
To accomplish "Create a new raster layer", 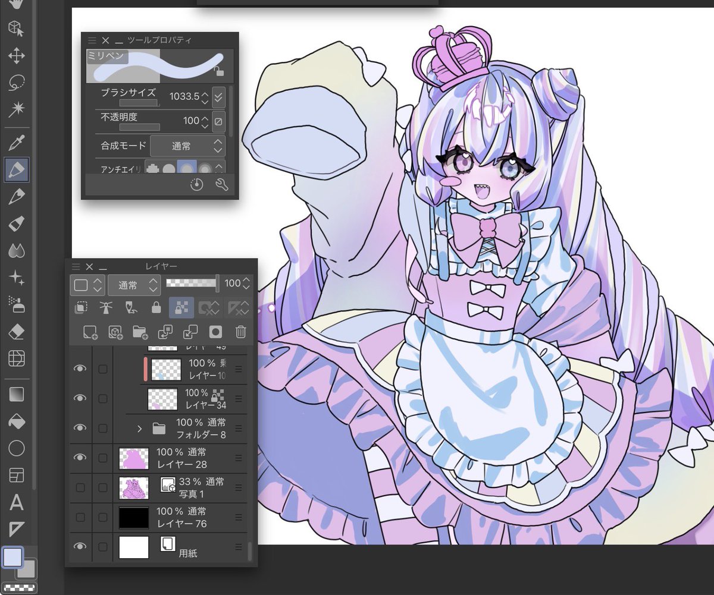I will 89,332.
